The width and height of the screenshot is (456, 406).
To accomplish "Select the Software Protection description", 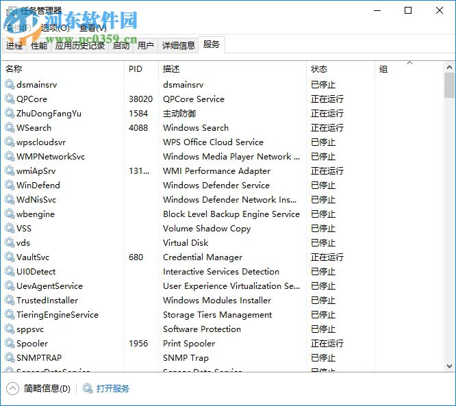I will coord(202,329).
